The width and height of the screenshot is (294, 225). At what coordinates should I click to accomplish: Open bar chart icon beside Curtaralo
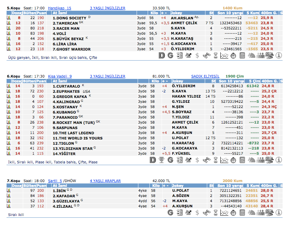pos(9,86)
